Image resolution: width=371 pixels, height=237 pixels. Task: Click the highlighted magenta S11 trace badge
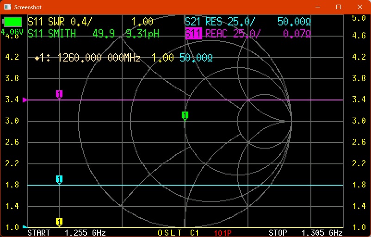pos(193,33)
